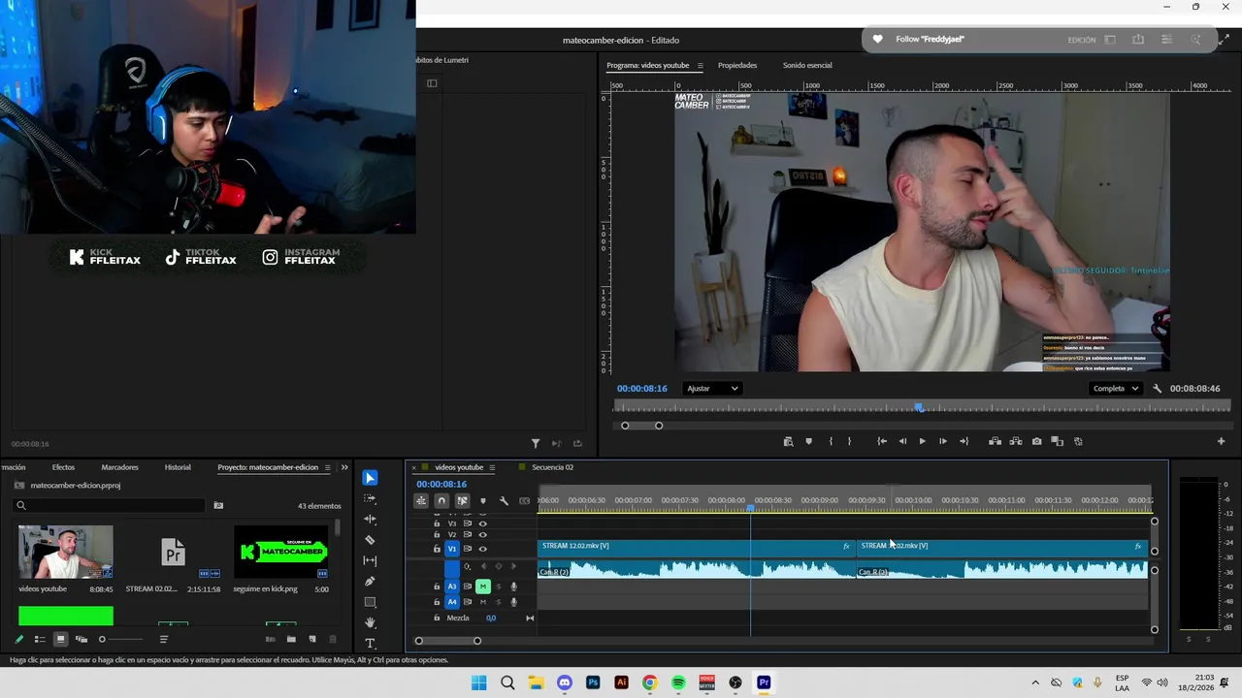The image size is (1242, 698).
Task: Open videos youtube timeline panel menu
Action: tap(492, 467)
